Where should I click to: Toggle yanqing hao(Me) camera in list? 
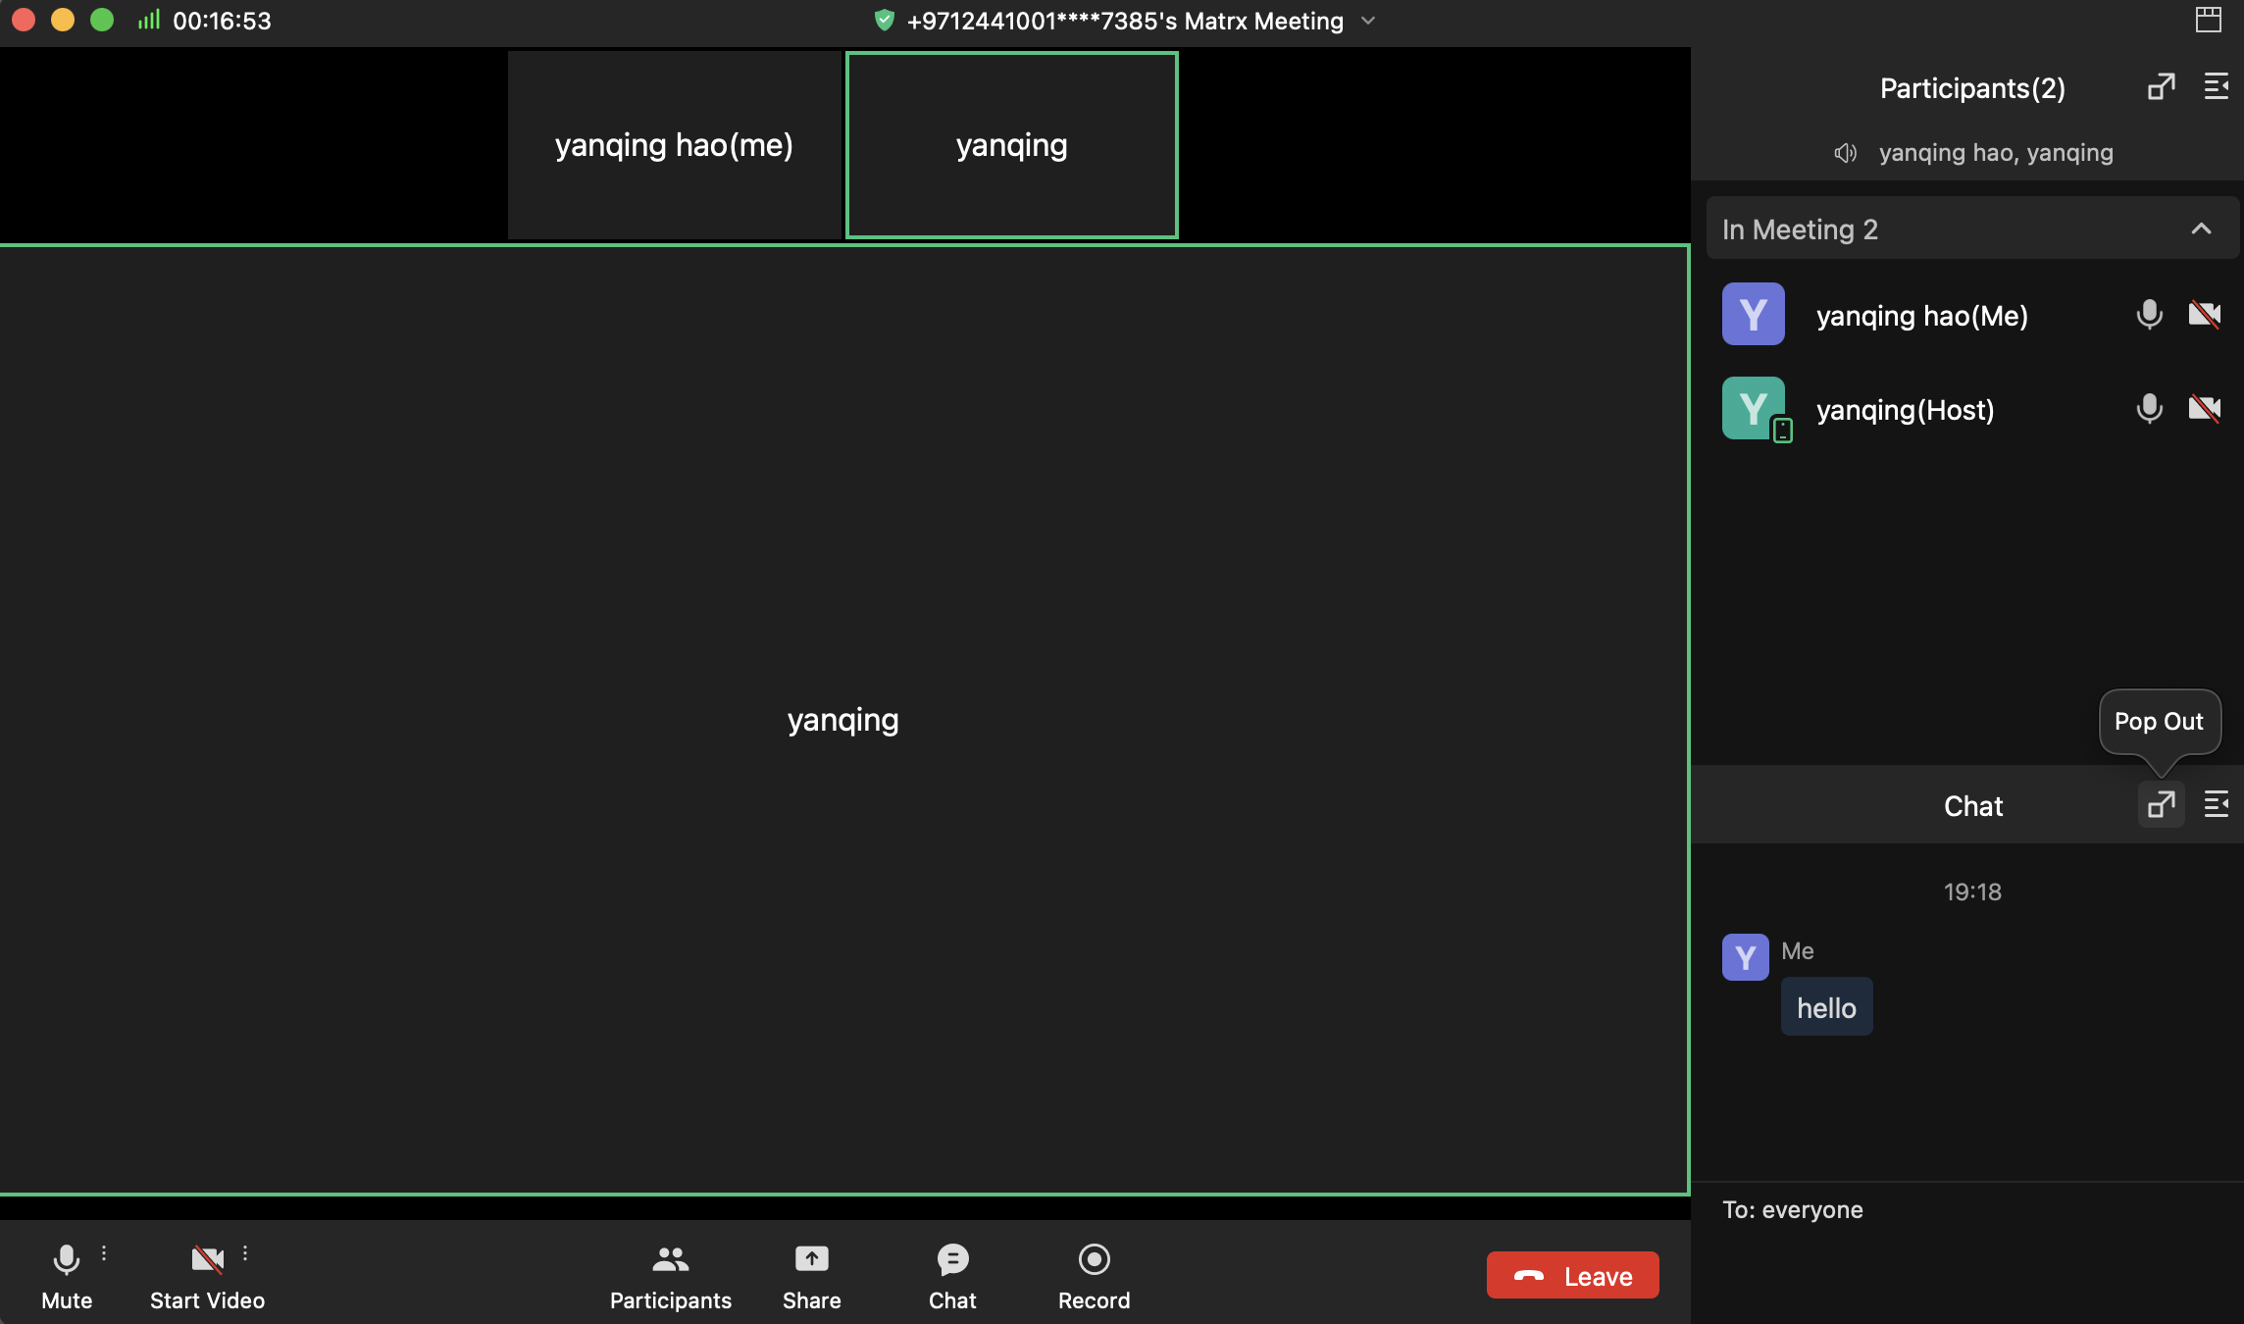tap(2204, 315)
